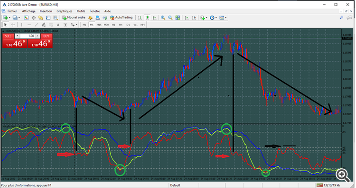Open the chat bubbles icon
Image resolution: width=356 pixels, height=188 pixels.
pyautogui.click(x=349, y=17)
